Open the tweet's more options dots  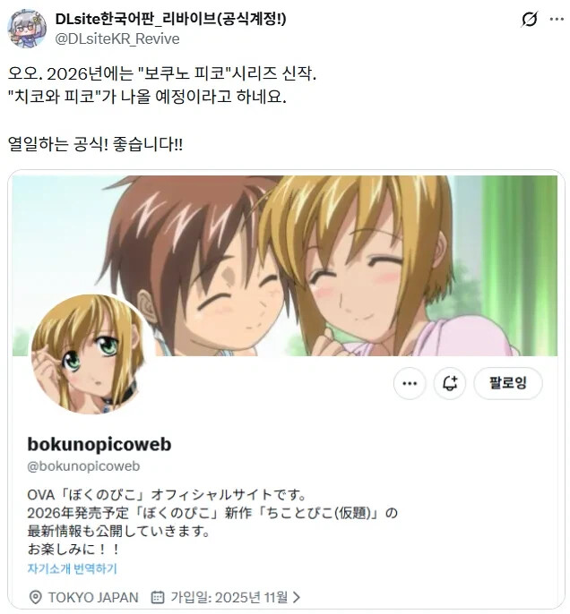[557, 19]
